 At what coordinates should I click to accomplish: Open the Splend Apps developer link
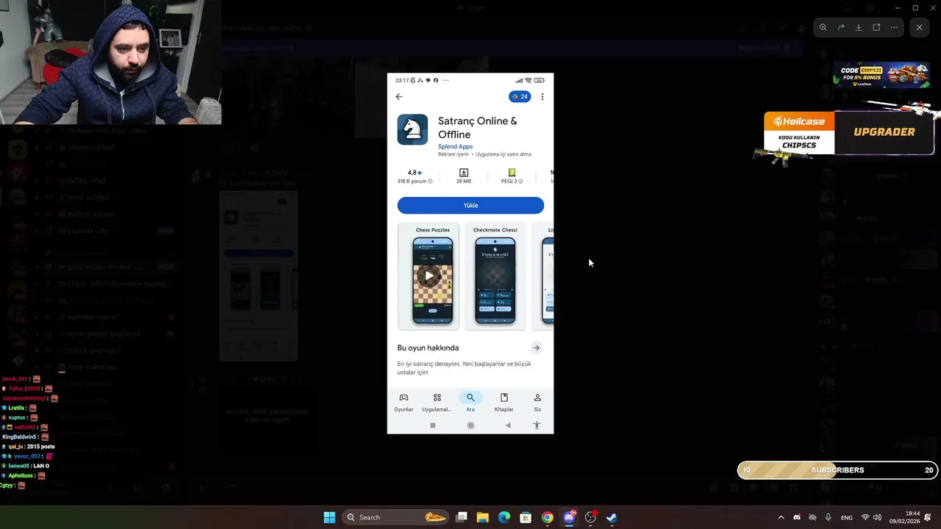pos(455,146)
